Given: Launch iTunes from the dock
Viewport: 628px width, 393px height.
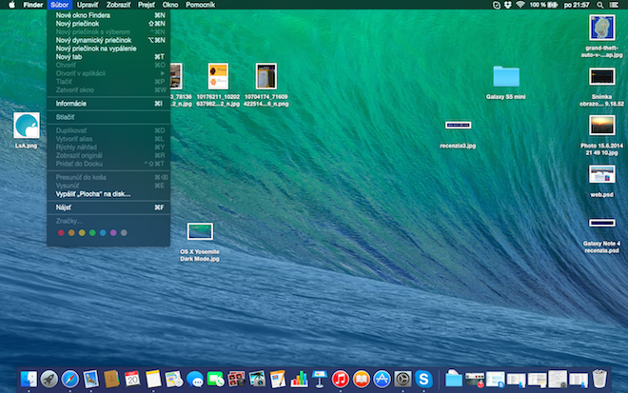Looking at the screenshot, I should pyautogui.click(x=340, y=379).
